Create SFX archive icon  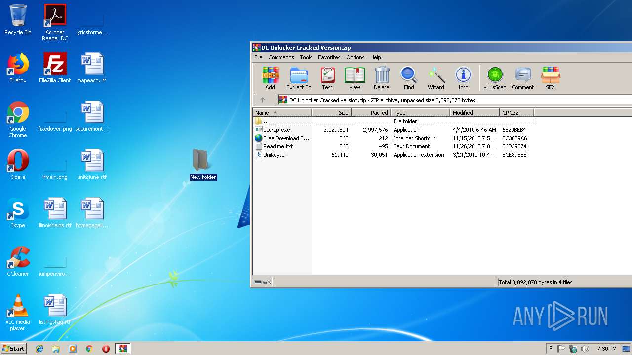click(x=550, y=78)
